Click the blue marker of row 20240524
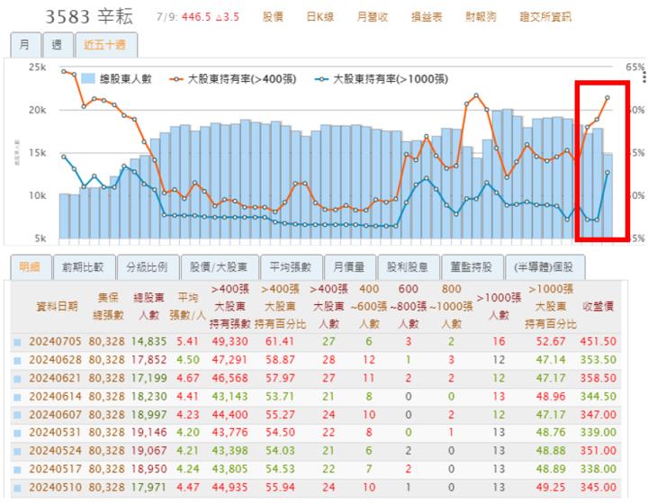648x503 pixels. (17, 452)
